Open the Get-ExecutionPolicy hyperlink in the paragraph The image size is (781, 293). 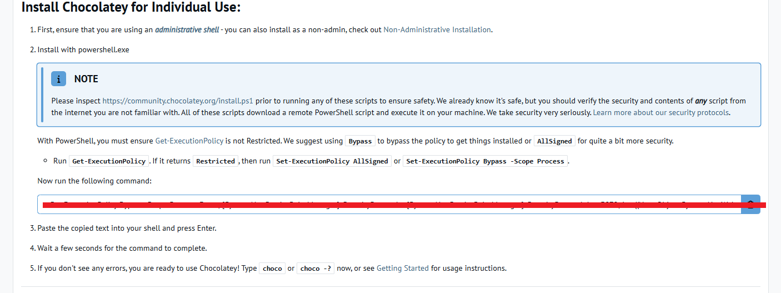coord(189,141)
